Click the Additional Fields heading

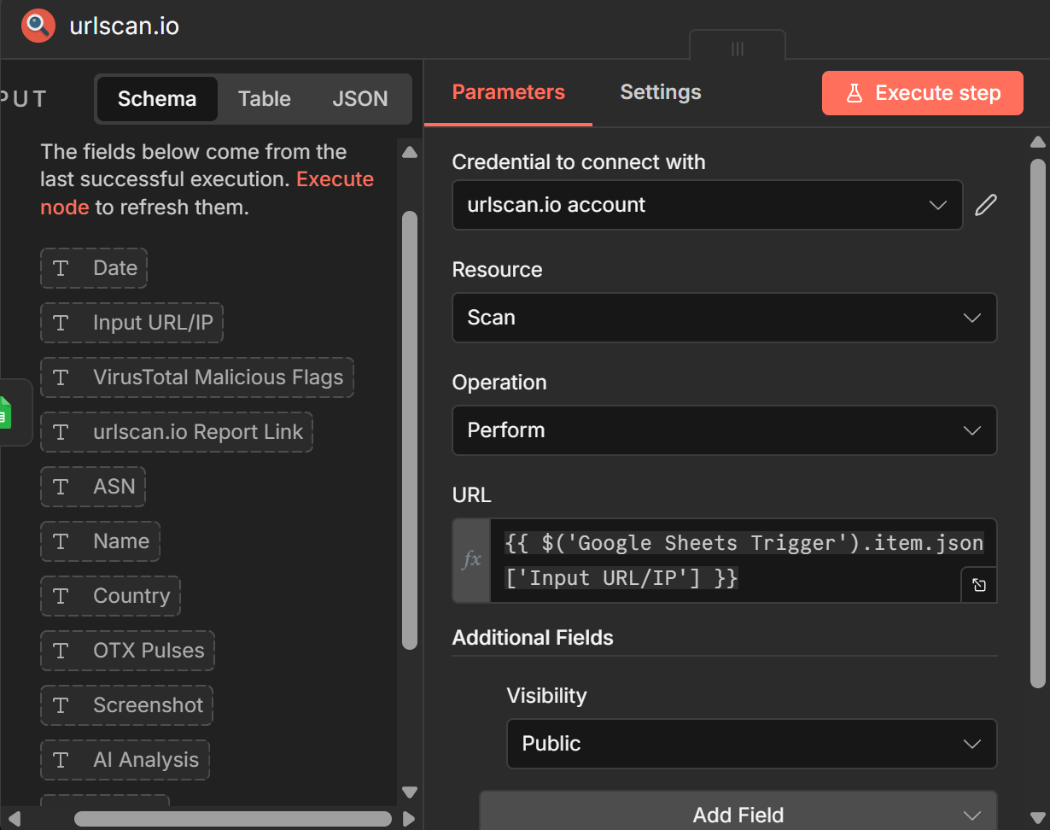pyautogui.click(x=533, y=638)
